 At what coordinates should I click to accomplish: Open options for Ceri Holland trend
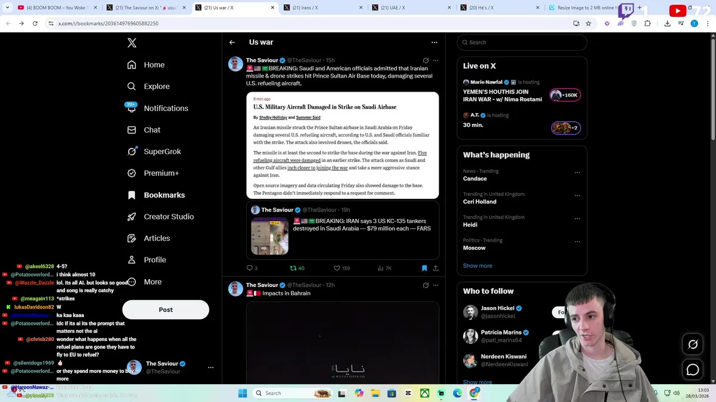click(577, 195)
